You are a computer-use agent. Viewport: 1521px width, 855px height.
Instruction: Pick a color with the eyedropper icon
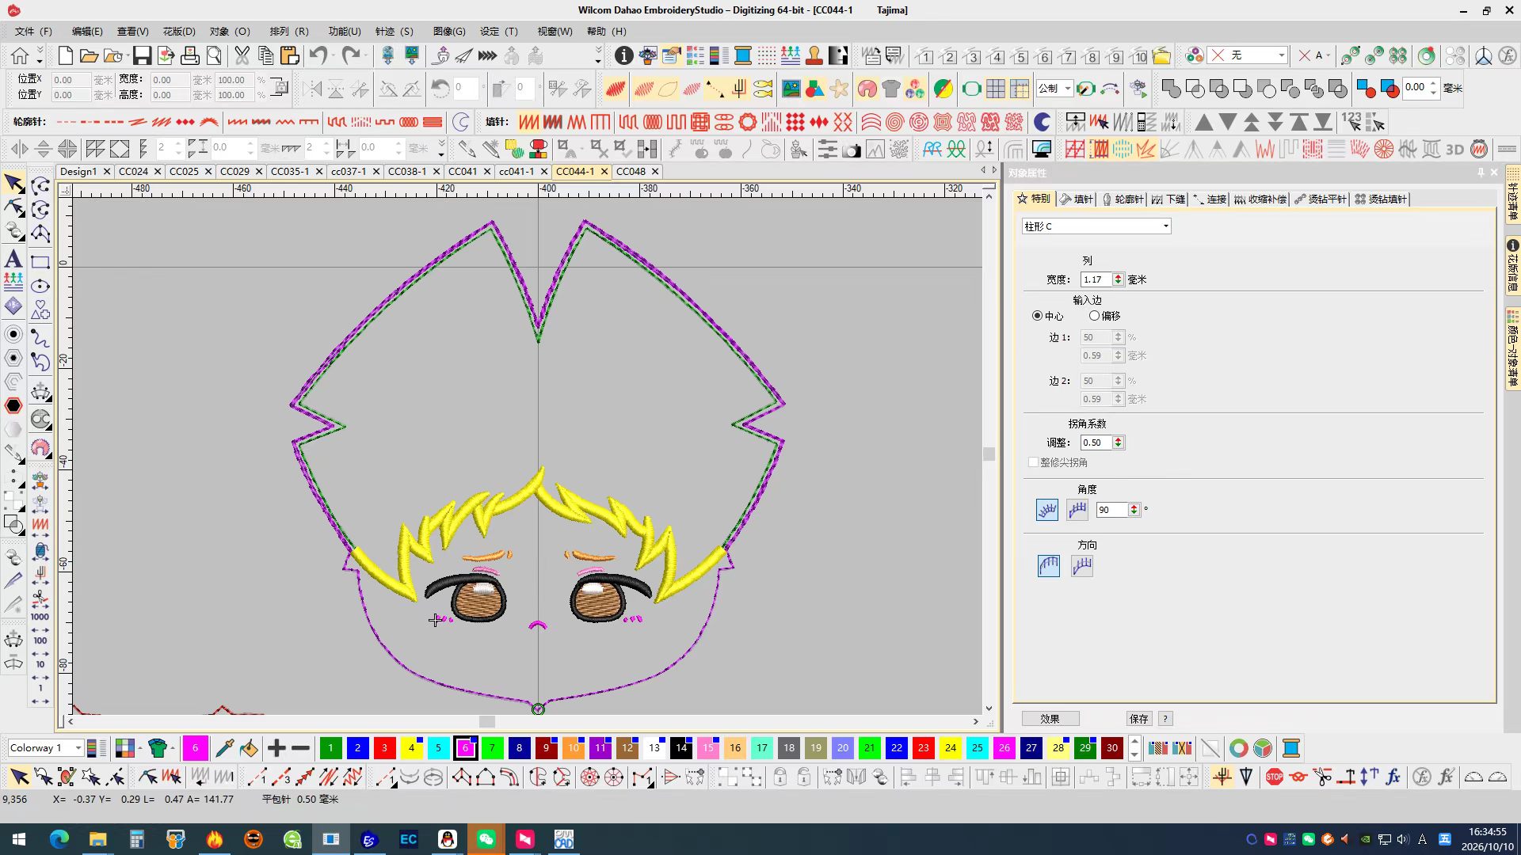point(224,747)
